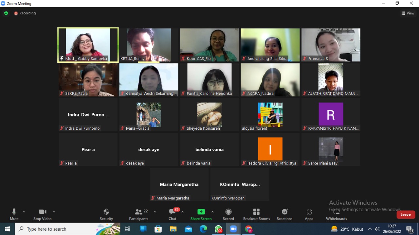The width and height of the screenshot is (419, 235).
Task: Open File Explorer from the taskbar
Action: coord(173,229)
